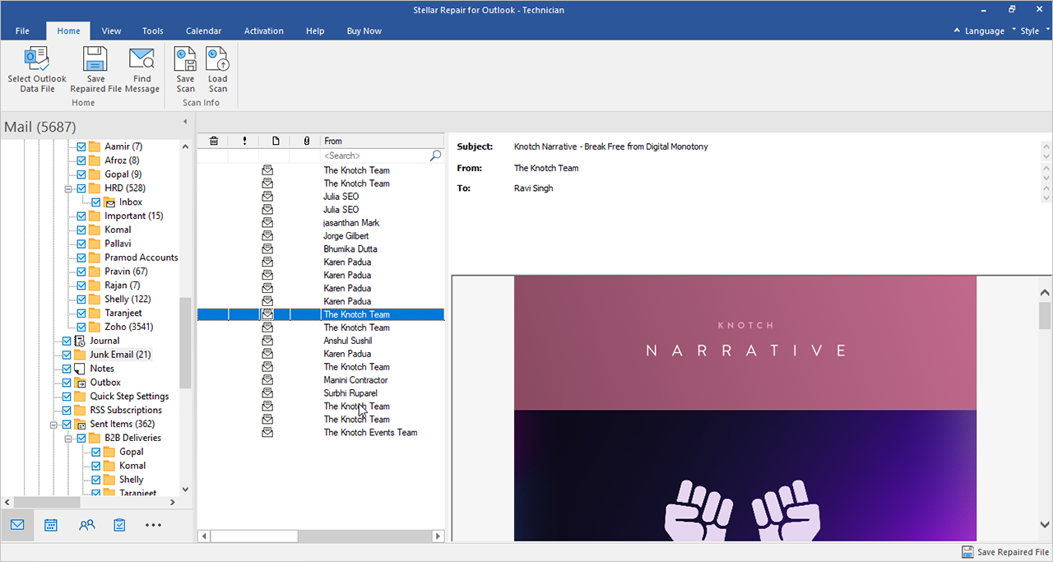1053x562 pixels.
Task: Click Load Scan icon
Action: [x=217, y=59]
